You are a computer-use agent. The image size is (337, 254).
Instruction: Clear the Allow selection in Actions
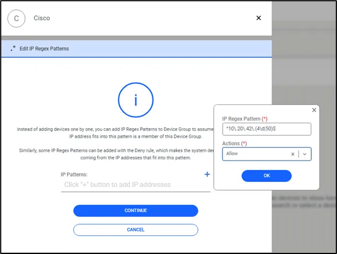click(x=292, y=154)
